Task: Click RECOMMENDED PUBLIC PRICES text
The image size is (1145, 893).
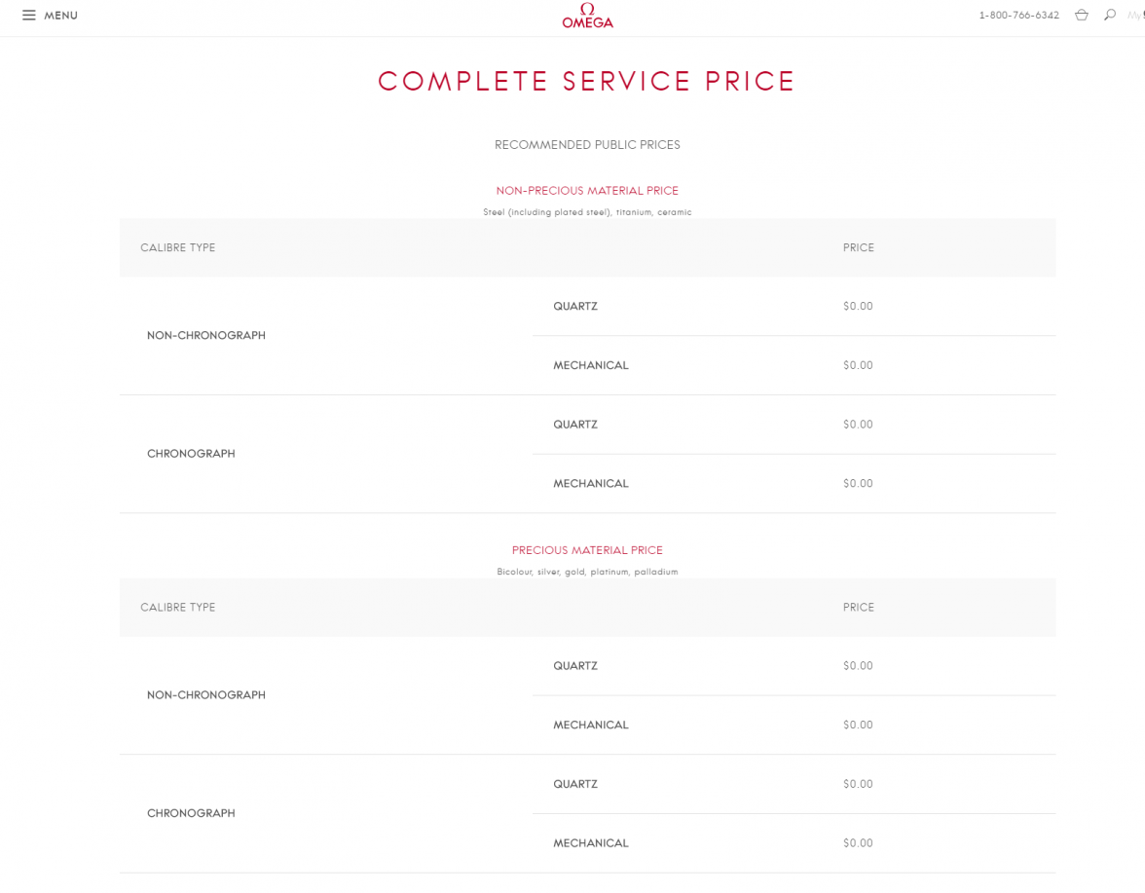Action: (x=587, y=144)
